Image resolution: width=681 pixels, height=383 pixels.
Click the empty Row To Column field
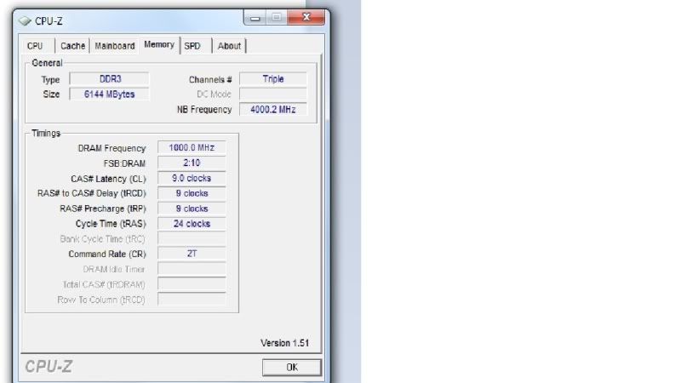coord(192,300)
